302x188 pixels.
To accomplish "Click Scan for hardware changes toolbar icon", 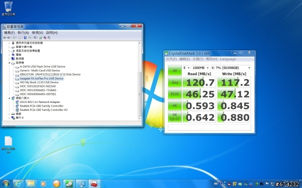I will click(x=35, y=38).
